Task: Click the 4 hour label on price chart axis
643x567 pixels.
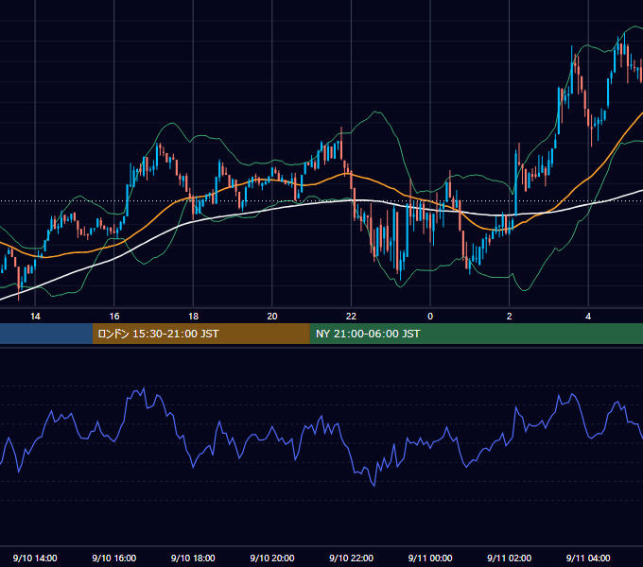Action: coord(588,317)
